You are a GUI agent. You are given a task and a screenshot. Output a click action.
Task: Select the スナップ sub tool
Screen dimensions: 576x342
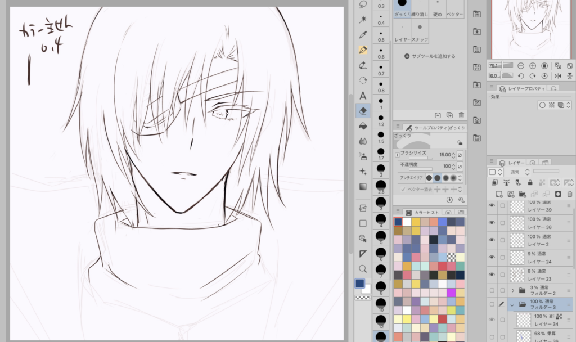pos(420,33)
